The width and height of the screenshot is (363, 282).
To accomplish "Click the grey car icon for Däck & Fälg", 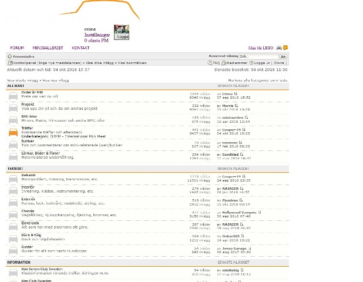I will pyautogui.click(x=13, y=239).
